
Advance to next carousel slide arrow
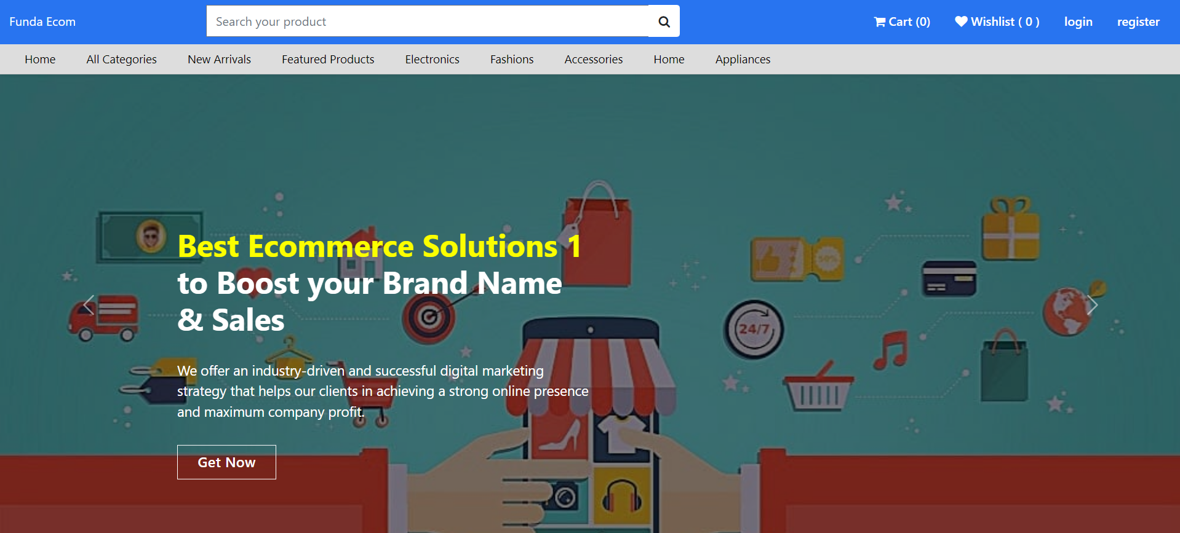point(1092,305)
